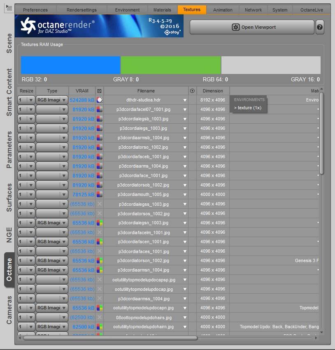Sort by the VRAM column header

82,91
